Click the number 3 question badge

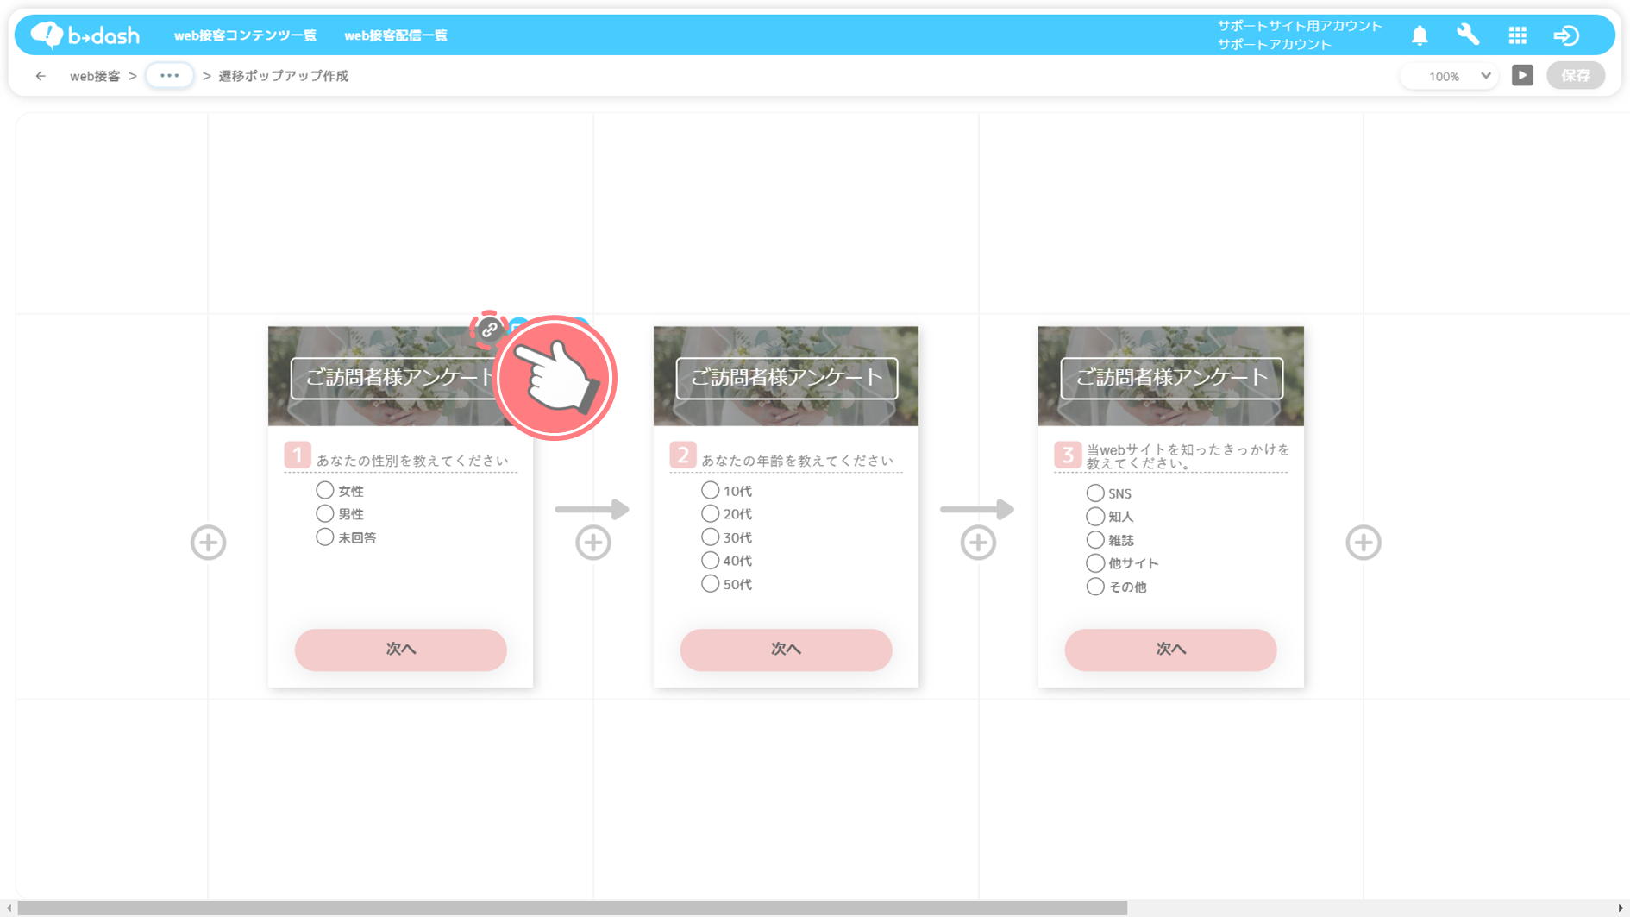click(1068, 455)
